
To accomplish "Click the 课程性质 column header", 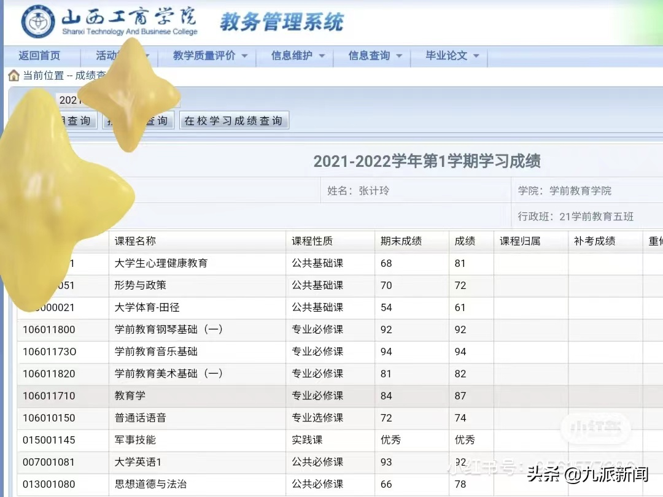I will (x=312, y=241).
